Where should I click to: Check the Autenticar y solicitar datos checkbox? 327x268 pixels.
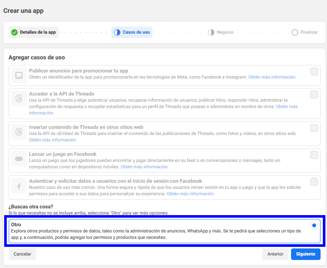[x=314, y=182]
